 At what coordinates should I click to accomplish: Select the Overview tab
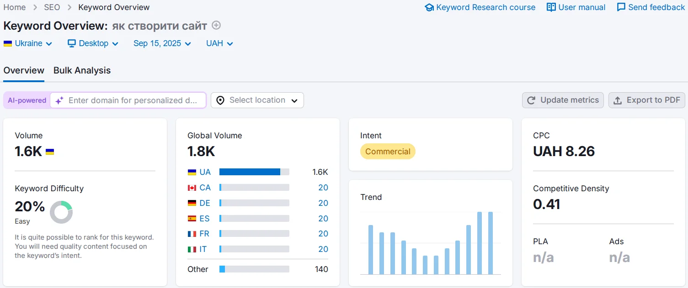(x=24, y=70)
